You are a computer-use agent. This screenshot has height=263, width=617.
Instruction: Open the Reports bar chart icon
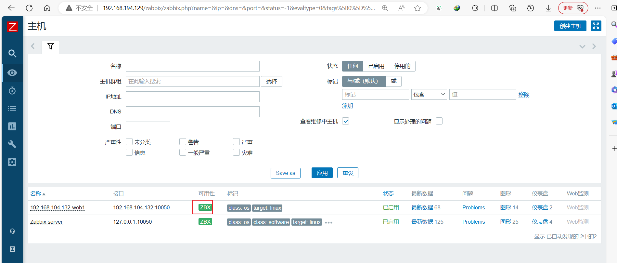12,126
